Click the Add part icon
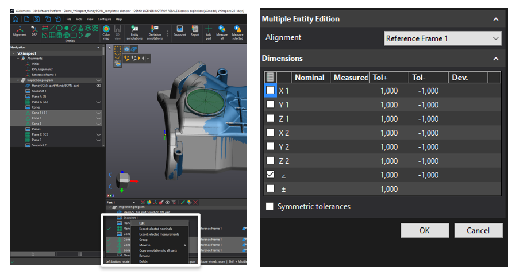The height and width of the screenshot is (274, 508). click(209, 30)
